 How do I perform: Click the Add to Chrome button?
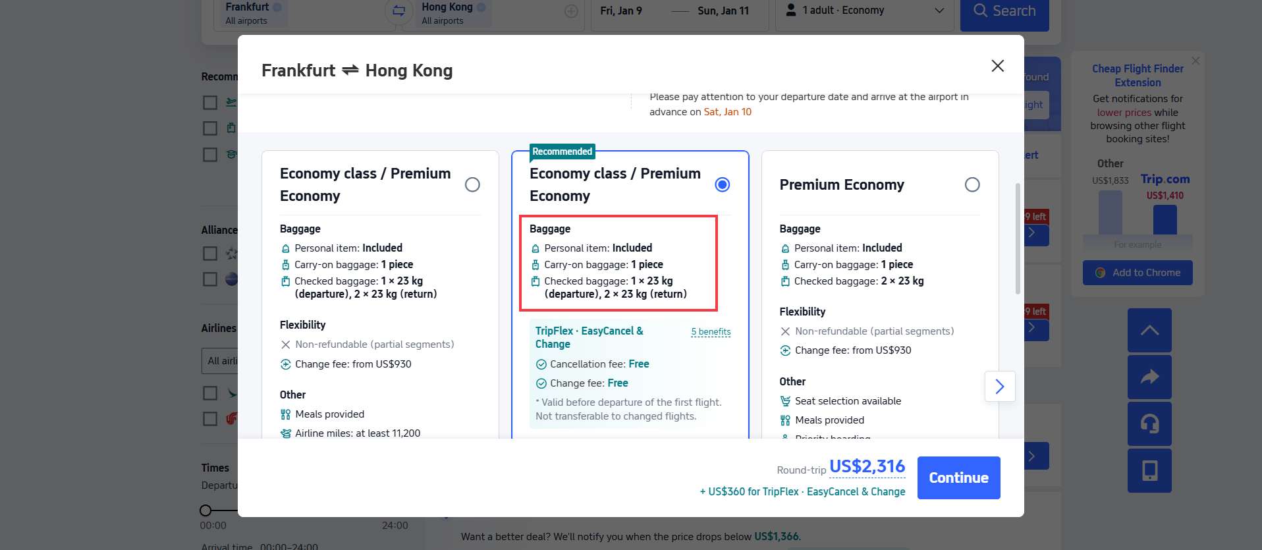pyautogui.click(x=1137, y=272)
